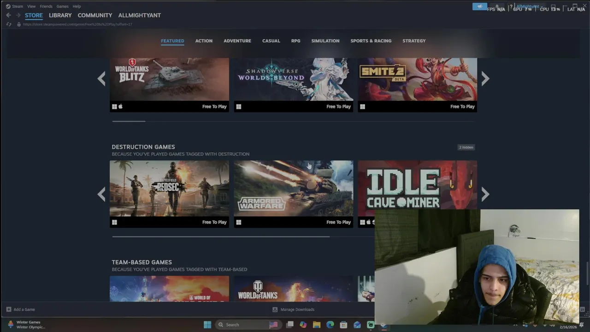Open Microsoft Store from the taskbar
The image size is (590, 332).
(x=343, y=325)
